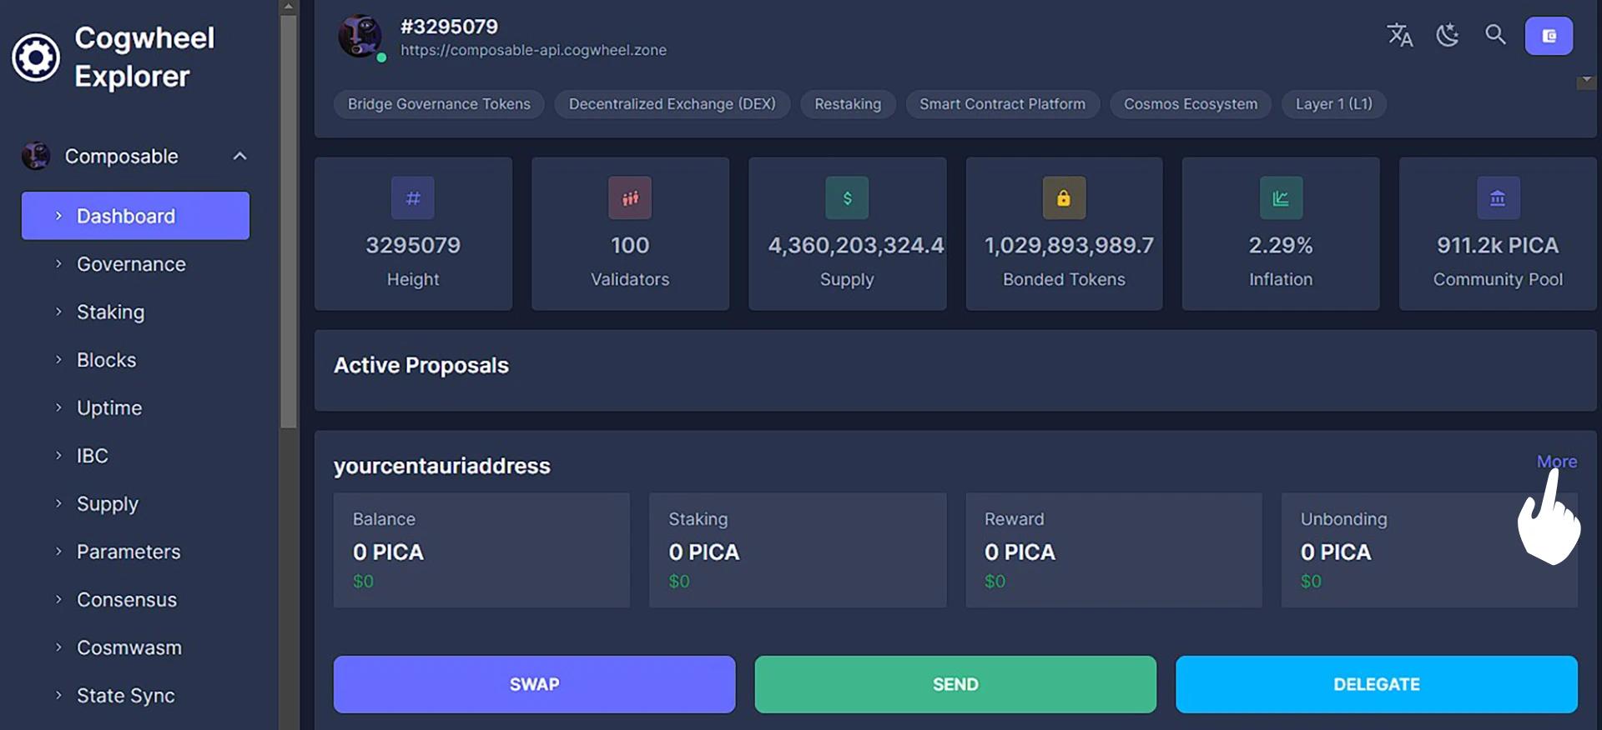The height and width of the screenshot is (730, 1602).
Task: Open the More link for account
Action: [x=1556, y=462]
